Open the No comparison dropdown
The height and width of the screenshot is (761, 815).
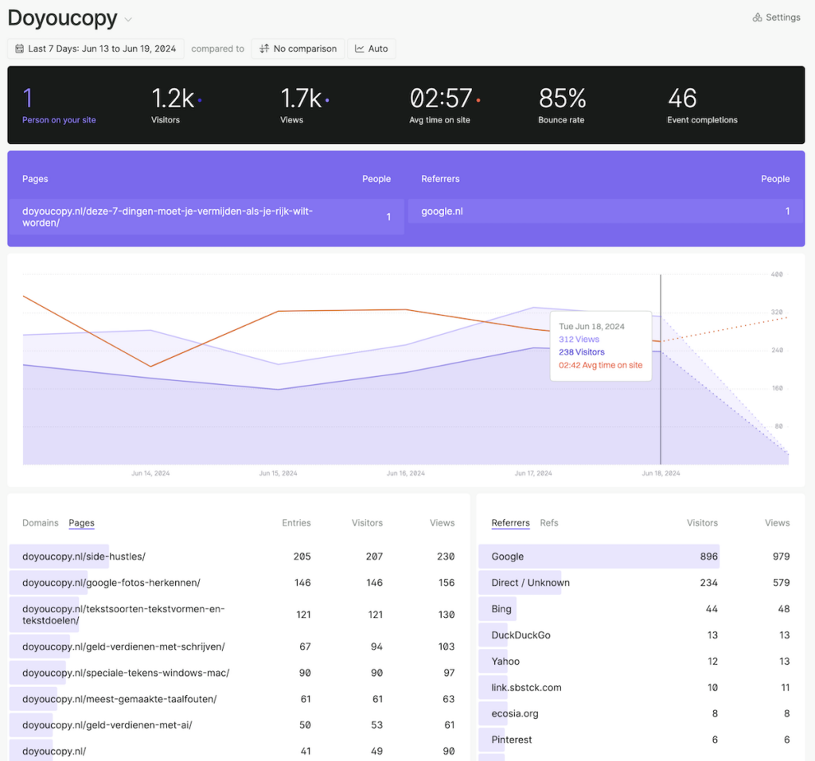[x=298, y=49]
